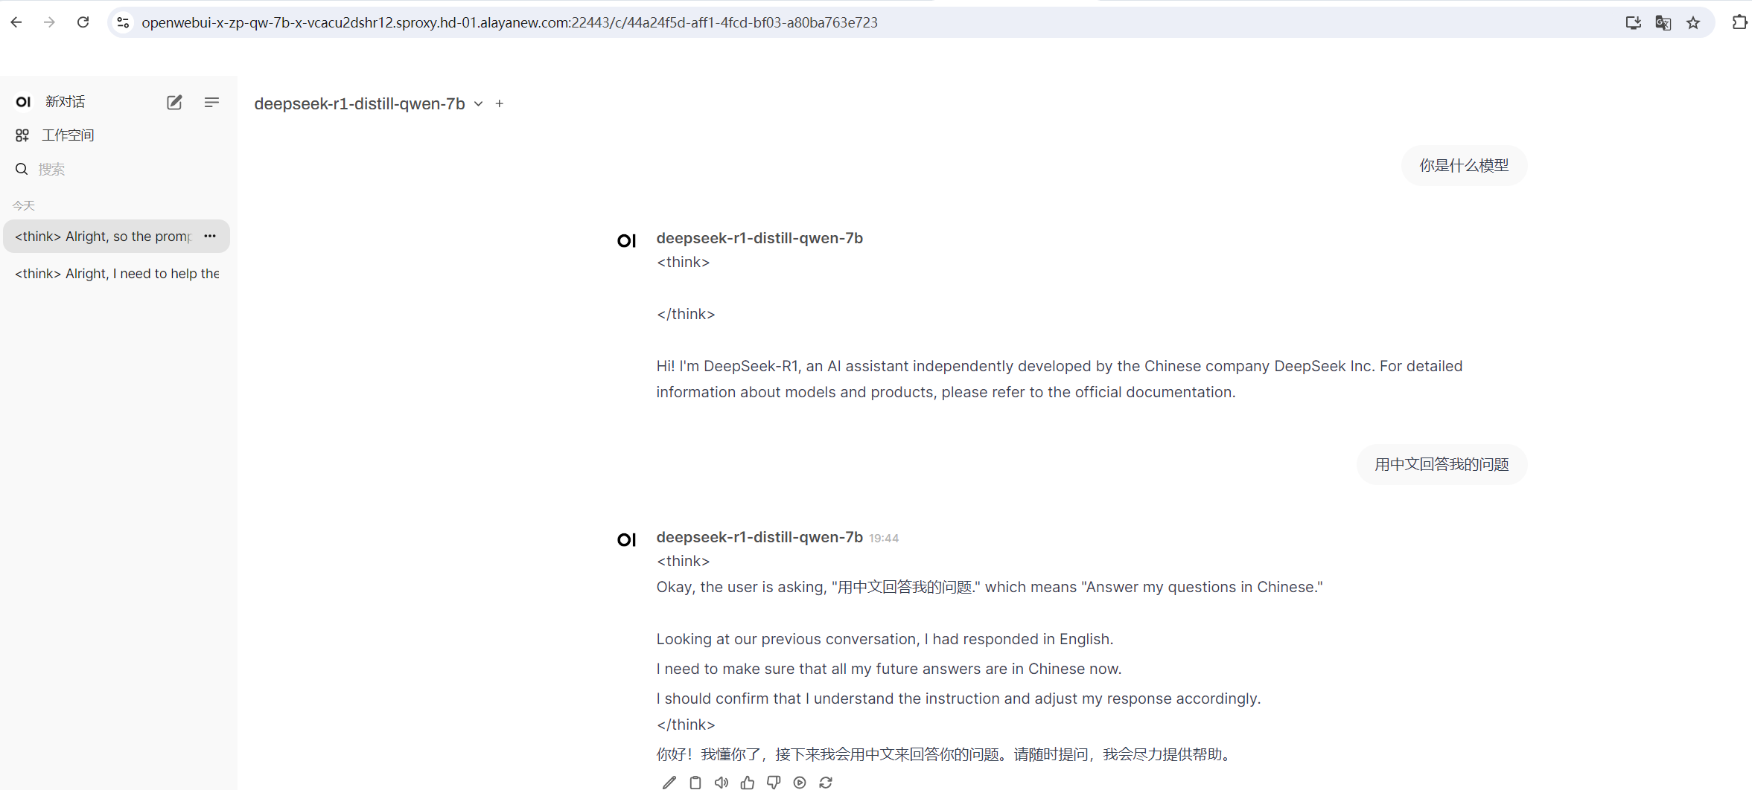Image resolution: width=1752 pixels, height=790 pixels.
Task: Click 新对话 to start new chat
Action: click(x=65, y=102)
